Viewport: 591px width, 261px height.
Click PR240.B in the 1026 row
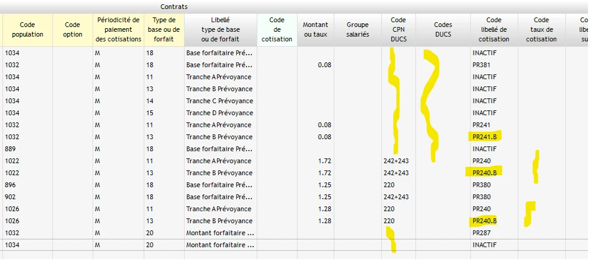485,221
